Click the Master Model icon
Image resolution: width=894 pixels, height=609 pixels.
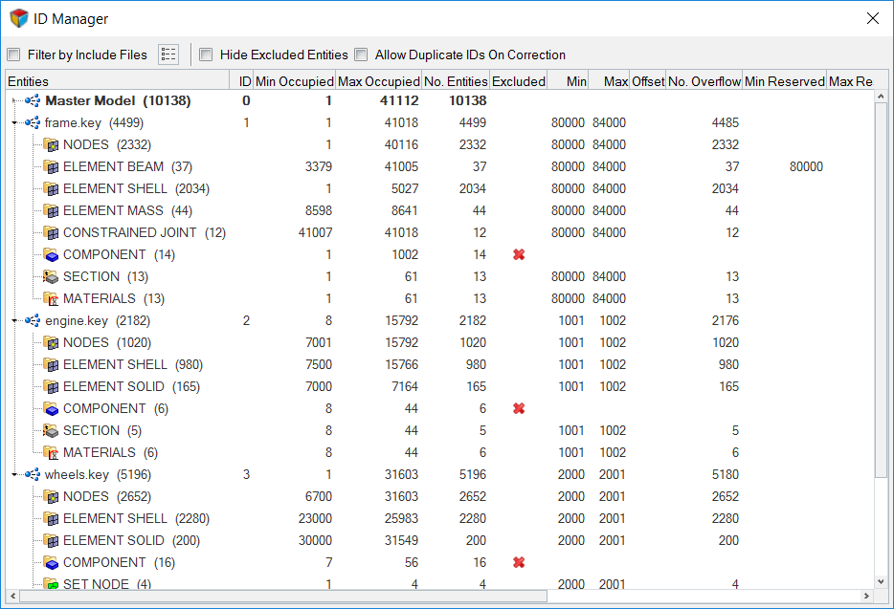[33, 100]
